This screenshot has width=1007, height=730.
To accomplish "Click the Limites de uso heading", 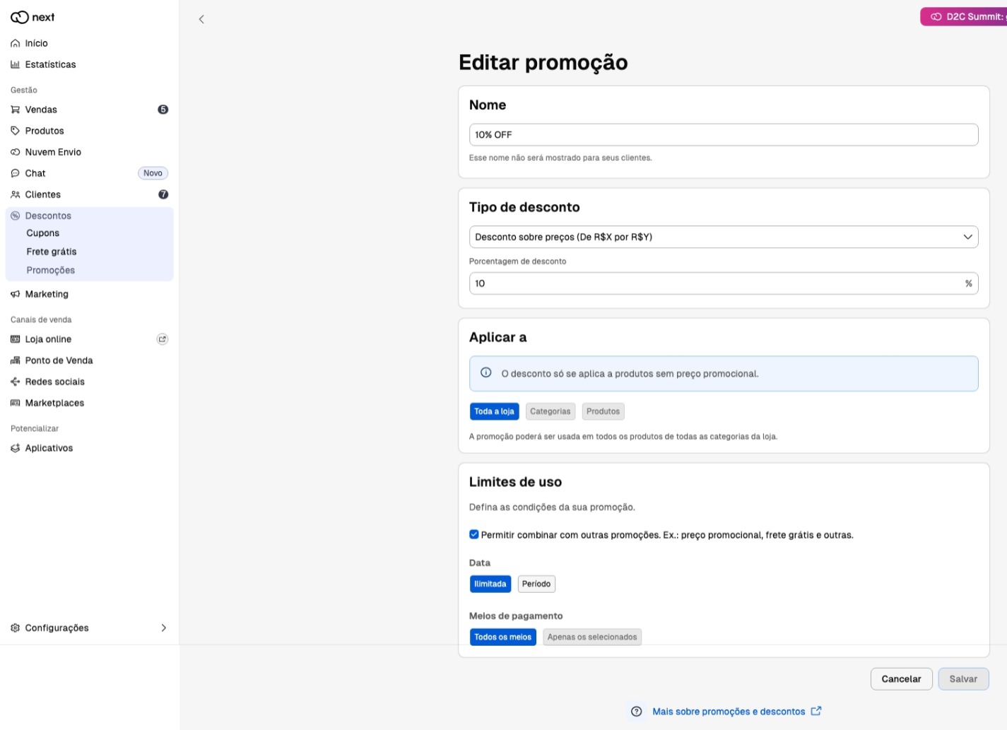I will tap(516, 482).
